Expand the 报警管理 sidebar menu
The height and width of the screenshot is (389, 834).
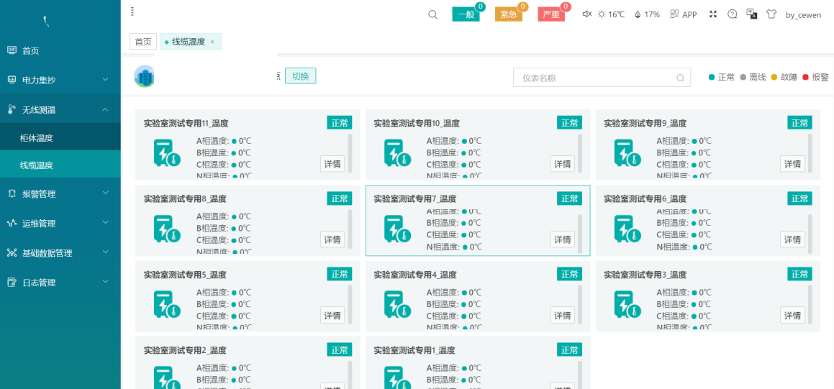pos(60,193)
